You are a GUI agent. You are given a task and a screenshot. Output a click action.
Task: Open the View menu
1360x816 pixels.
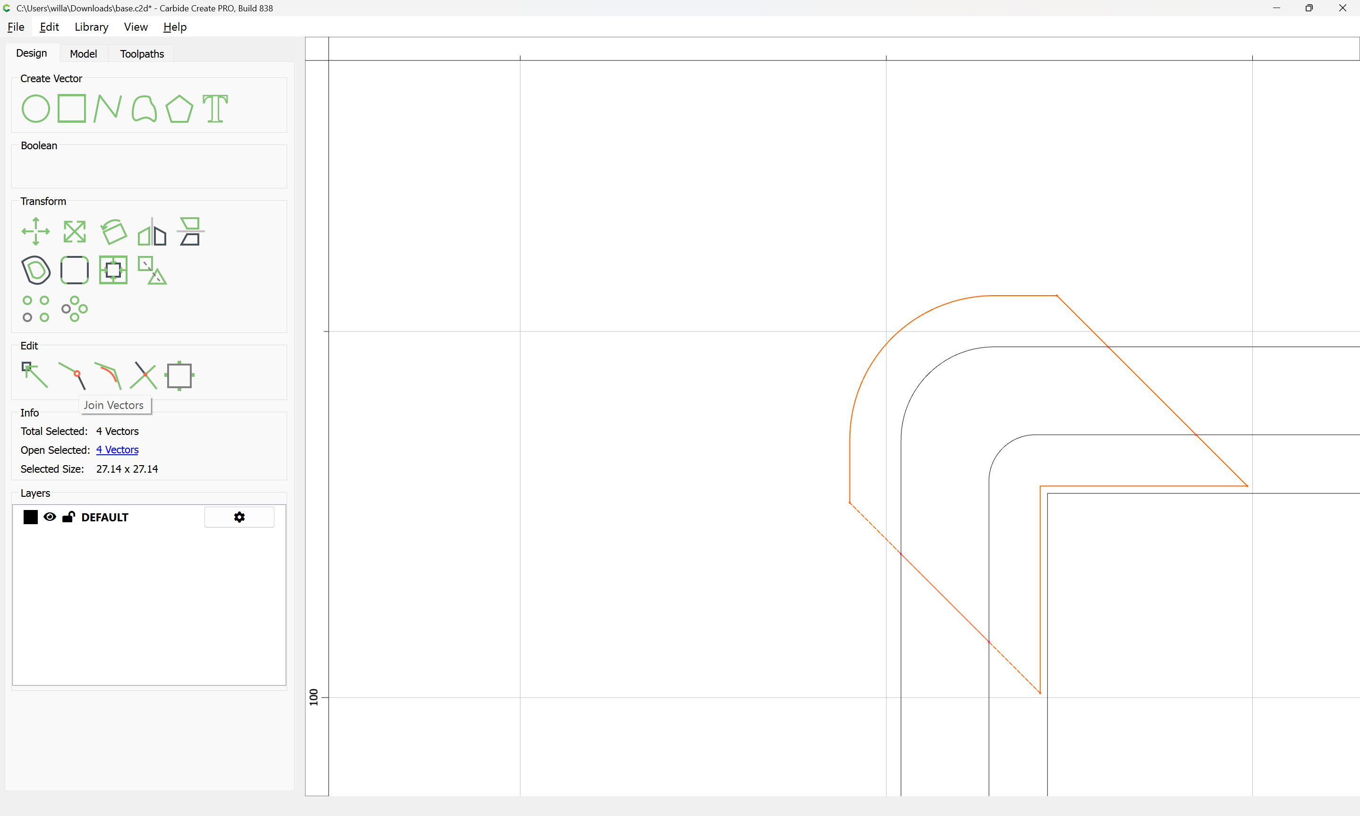click(135, 27)
